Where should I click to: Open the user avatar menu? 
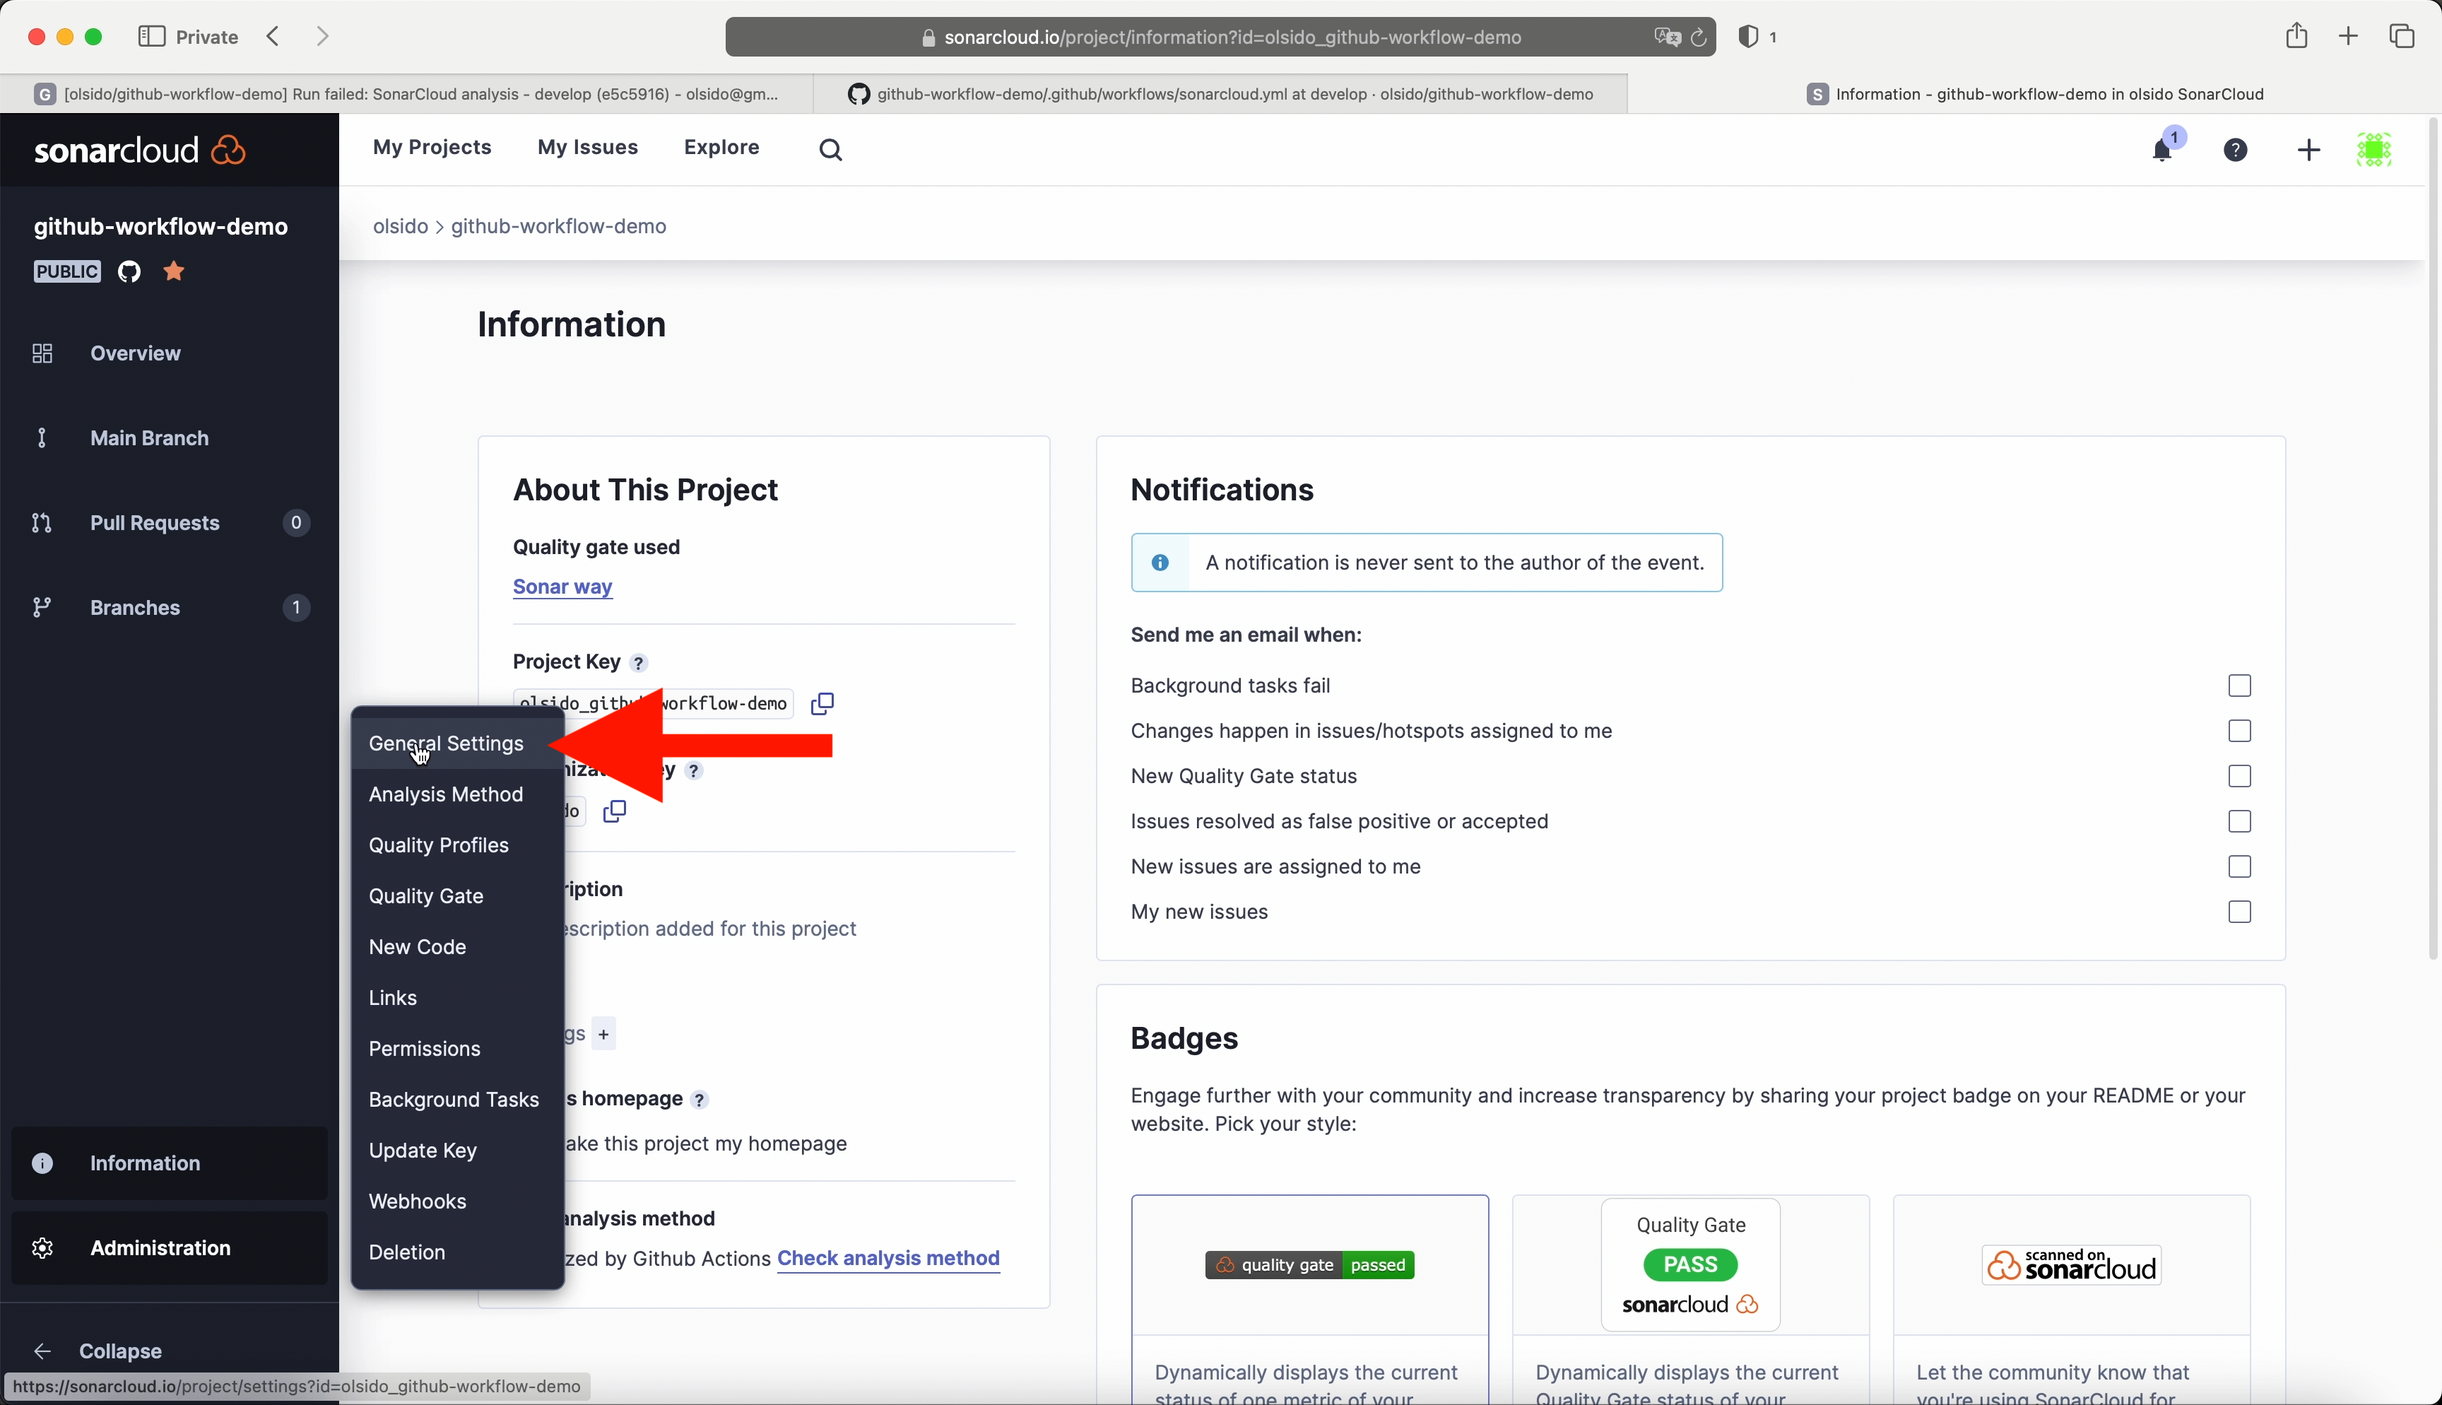(x=2373, y=150)
